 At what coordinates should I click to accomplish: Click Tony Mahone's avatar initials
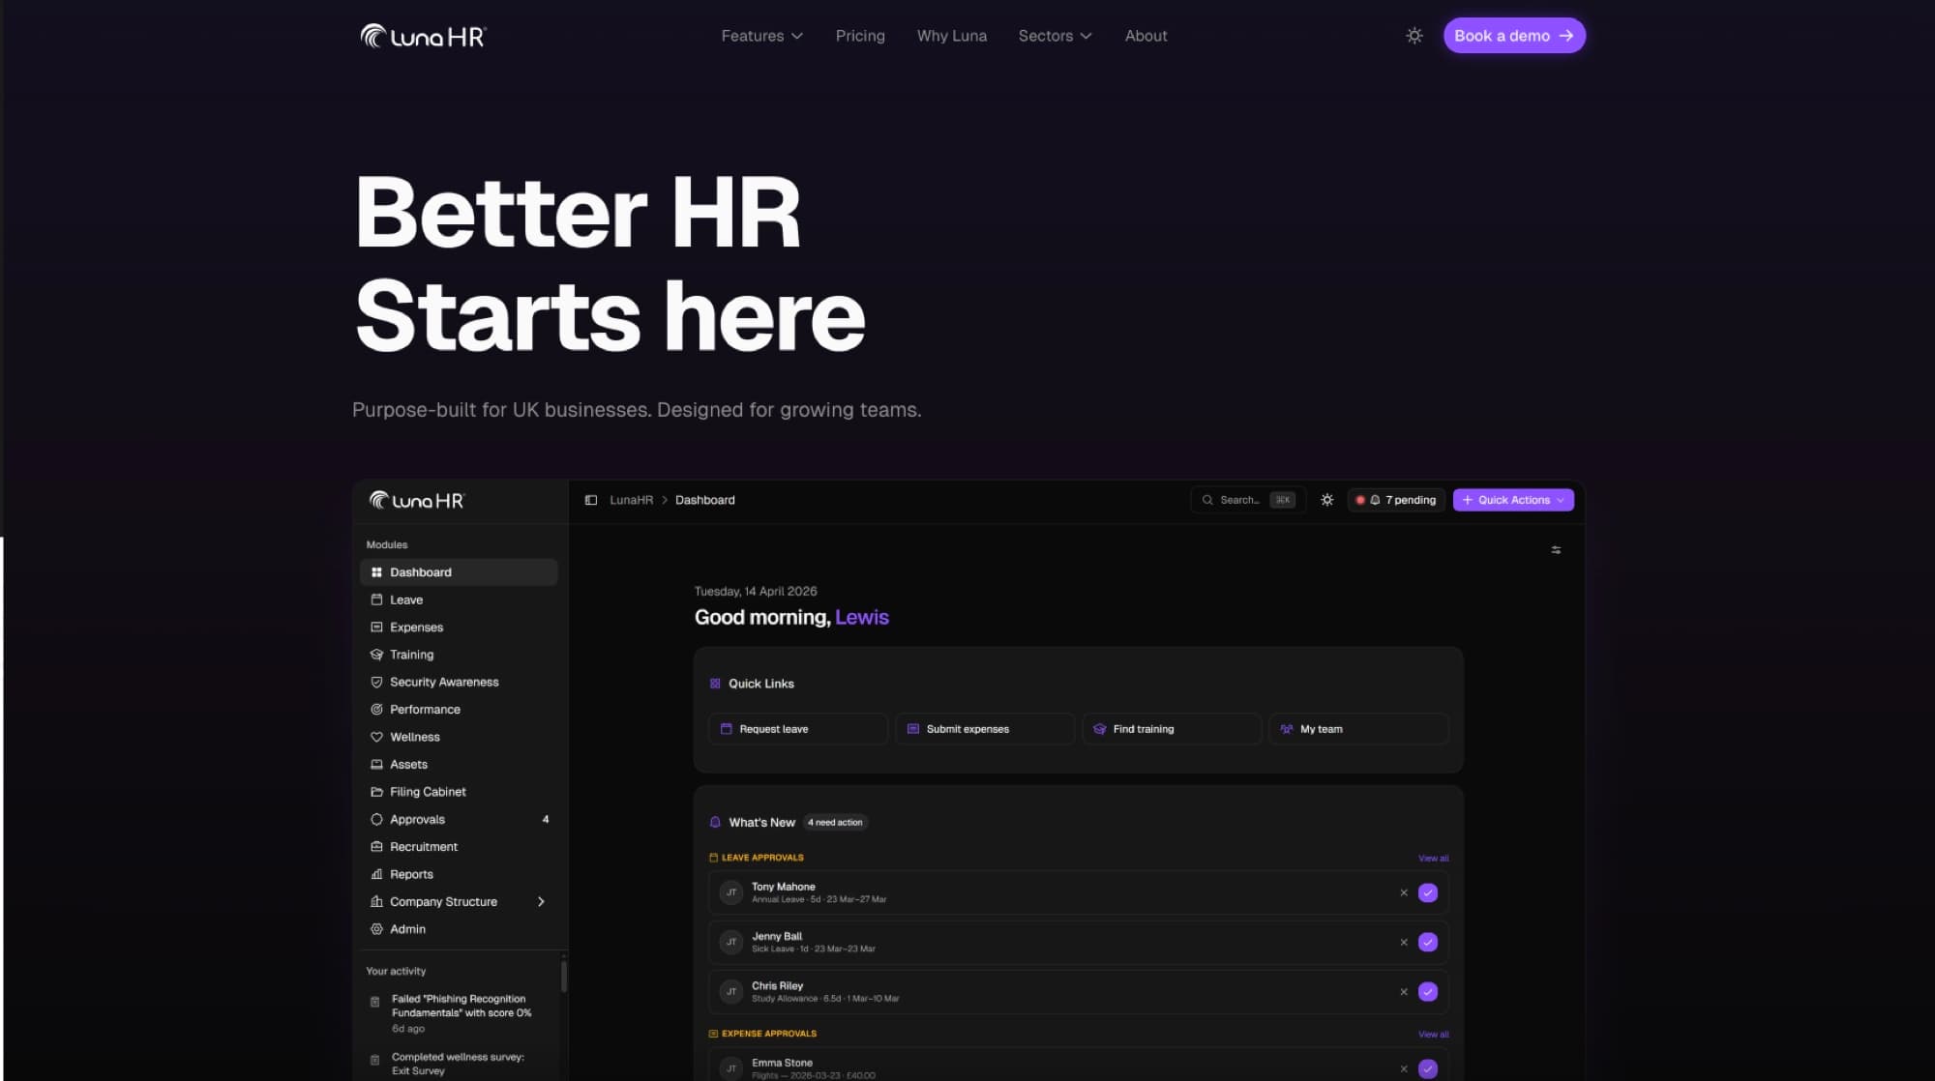click(731, 892)
